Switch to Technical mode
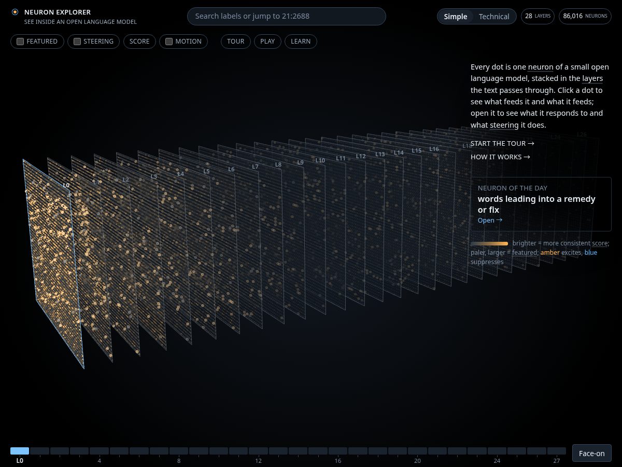Viewport: 622px width, 467px height. (x=494, y=17)
